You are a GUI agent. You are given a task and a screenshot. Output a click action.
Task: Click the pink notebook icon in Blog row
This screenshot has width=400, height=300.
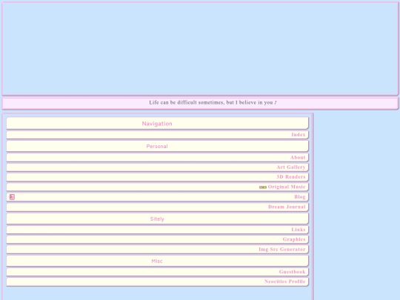(x=12, y=197)
